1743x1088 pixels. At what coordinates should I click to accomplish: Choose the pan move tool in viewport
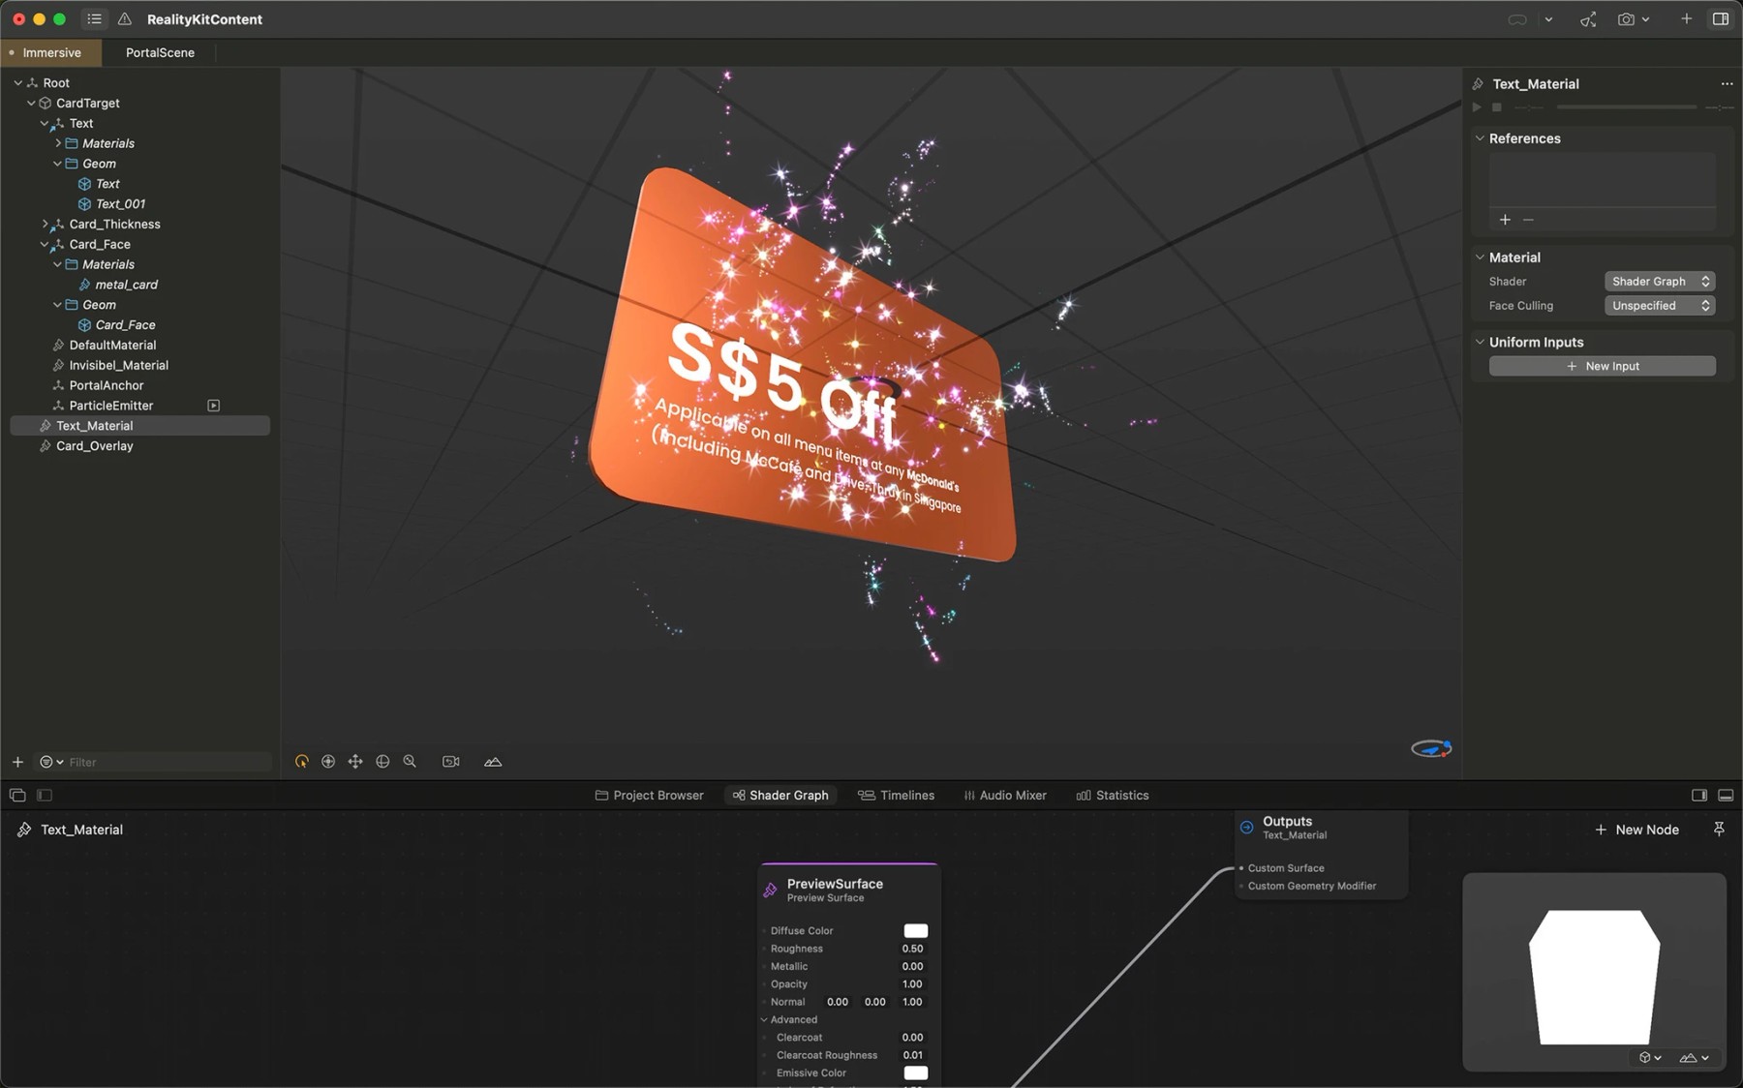pyautogui.click(x=355, y=762)
